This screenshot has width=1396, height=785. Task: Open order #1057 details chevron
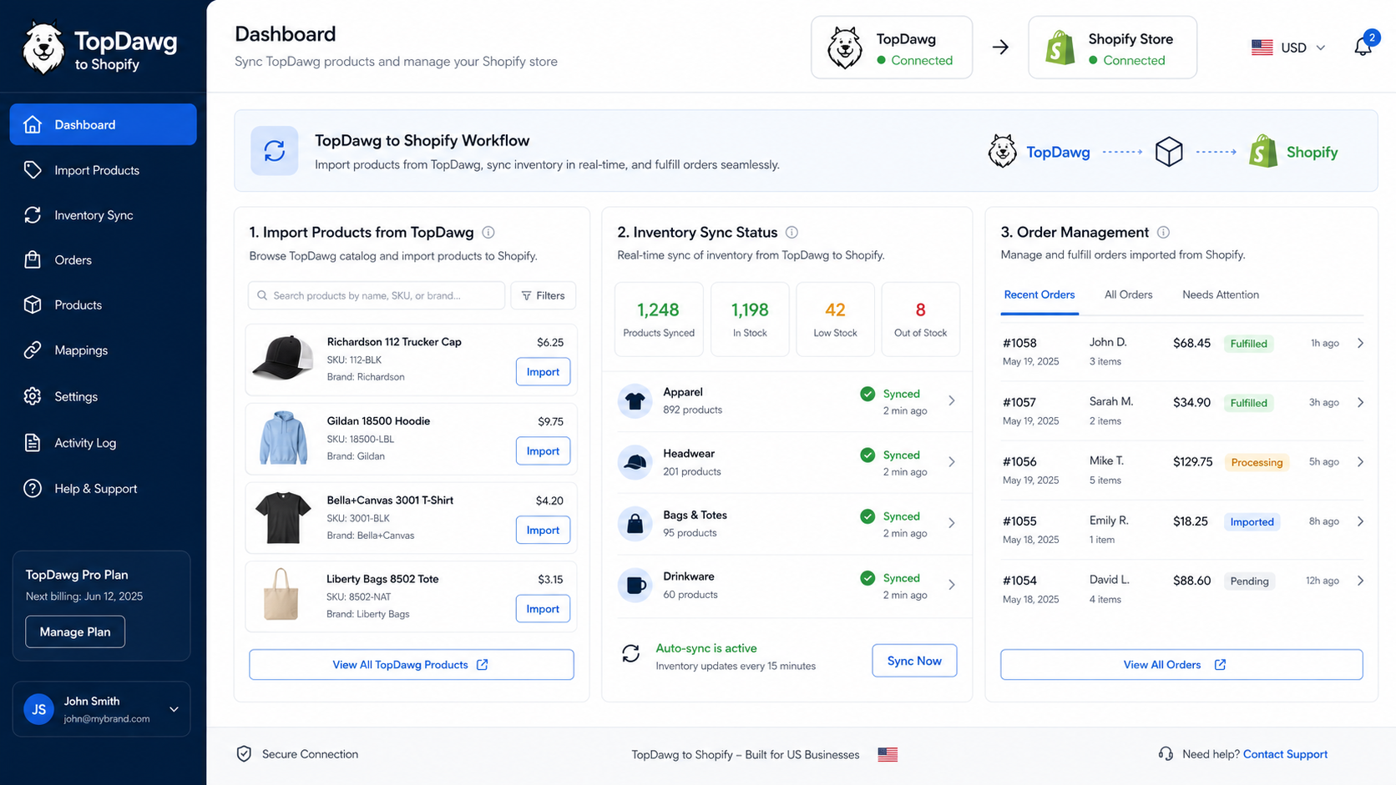point(1360,403)
